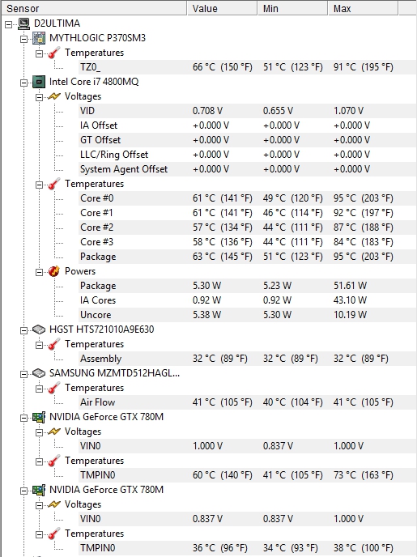Click the Value column header
The width and height of the screenshot is (417, 557).
(222, 8)
